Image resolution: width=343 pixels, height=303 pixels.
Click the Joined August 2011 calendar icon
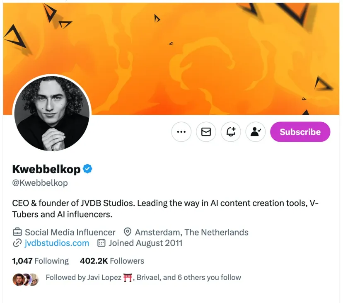(x=101, y=243)
